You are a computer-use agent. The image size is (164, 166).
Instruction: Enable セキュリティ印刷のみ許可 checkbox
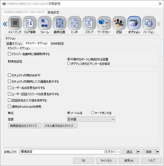[10, 75]
